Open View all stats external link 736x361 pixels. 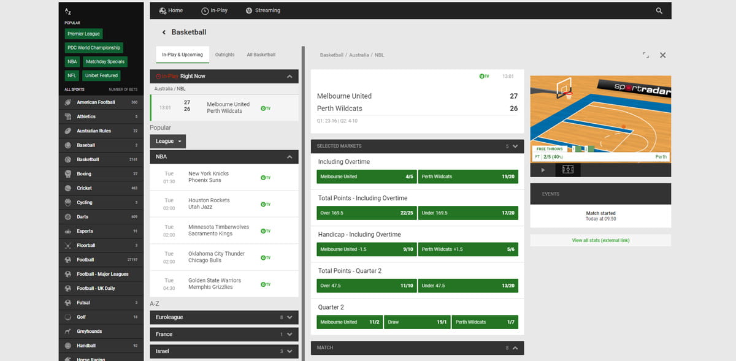[x=600, y=240]
